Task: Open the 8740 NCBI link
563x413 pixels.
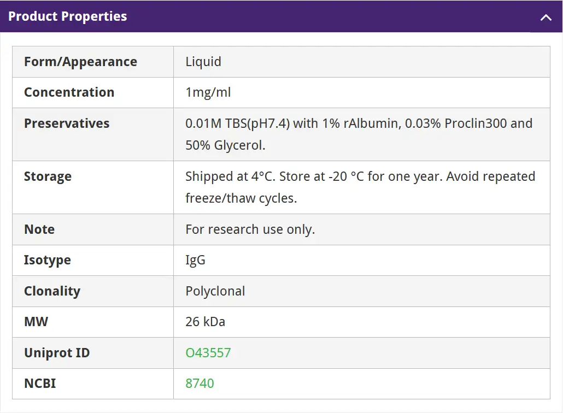Action: coord(200,383)
